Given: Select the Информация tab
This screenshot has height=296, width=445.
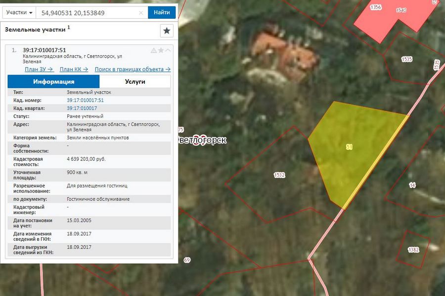Looking at the screenshot, I should click(53, 82).
